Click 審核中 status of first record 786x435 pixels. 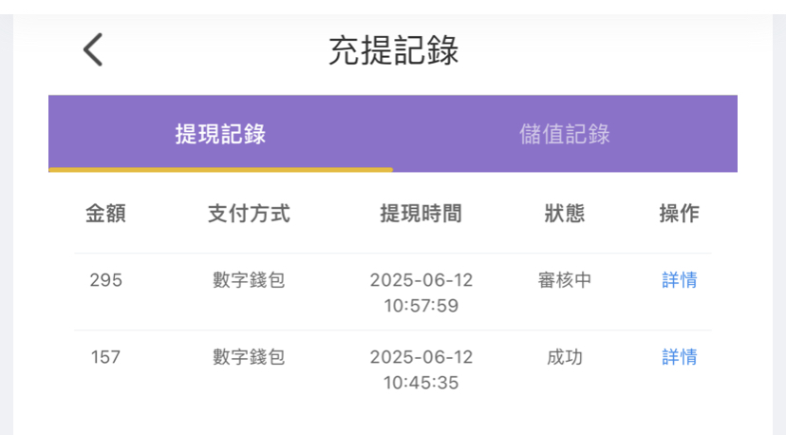click(565, 280)
